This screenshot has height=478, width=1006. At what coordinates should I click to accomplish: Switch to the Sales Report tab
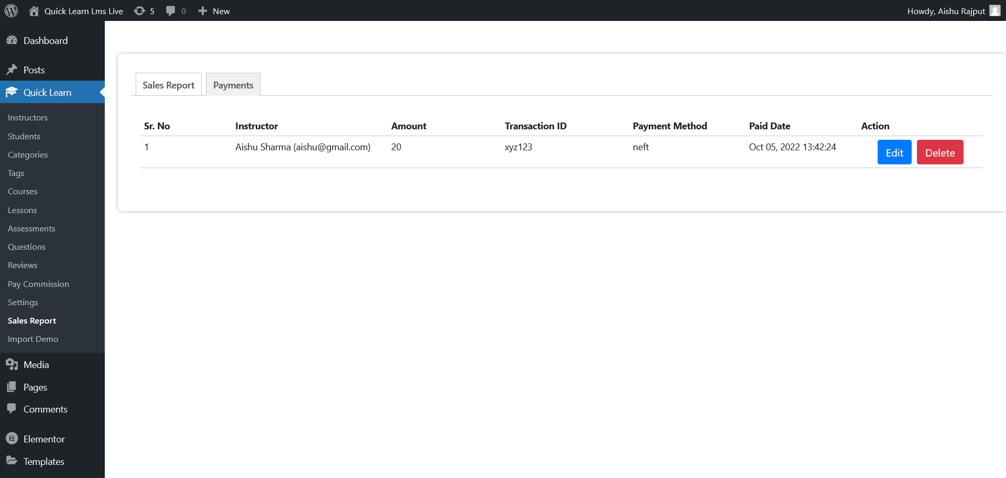(169, 85)
